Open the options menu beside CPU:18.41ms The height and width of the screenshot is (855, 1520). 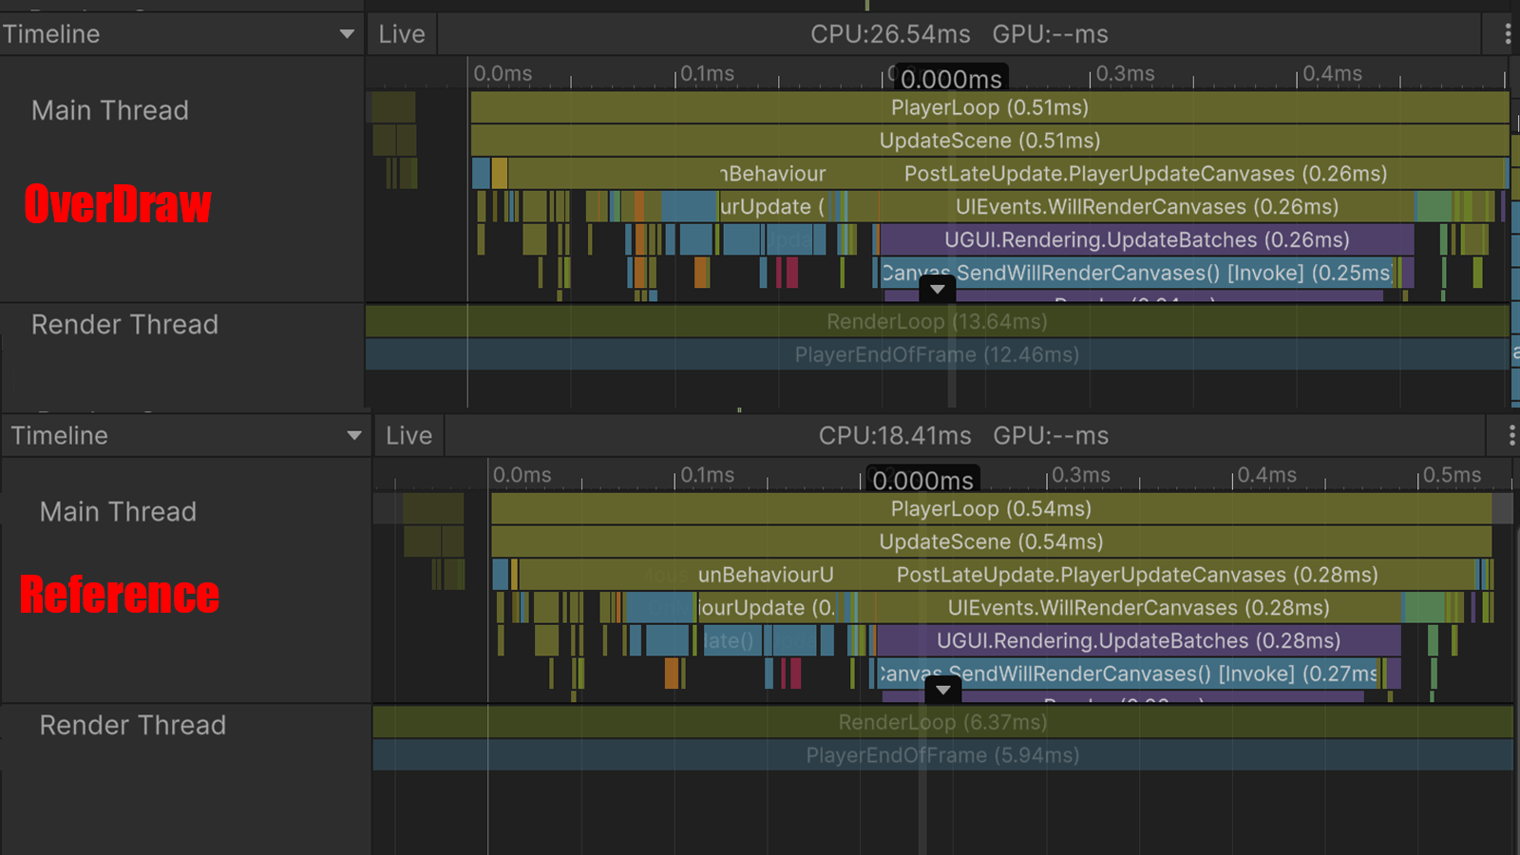coord(1510,436)
